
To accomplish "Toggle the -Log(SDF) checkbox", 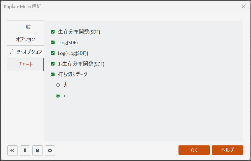I will pos(53,43).
